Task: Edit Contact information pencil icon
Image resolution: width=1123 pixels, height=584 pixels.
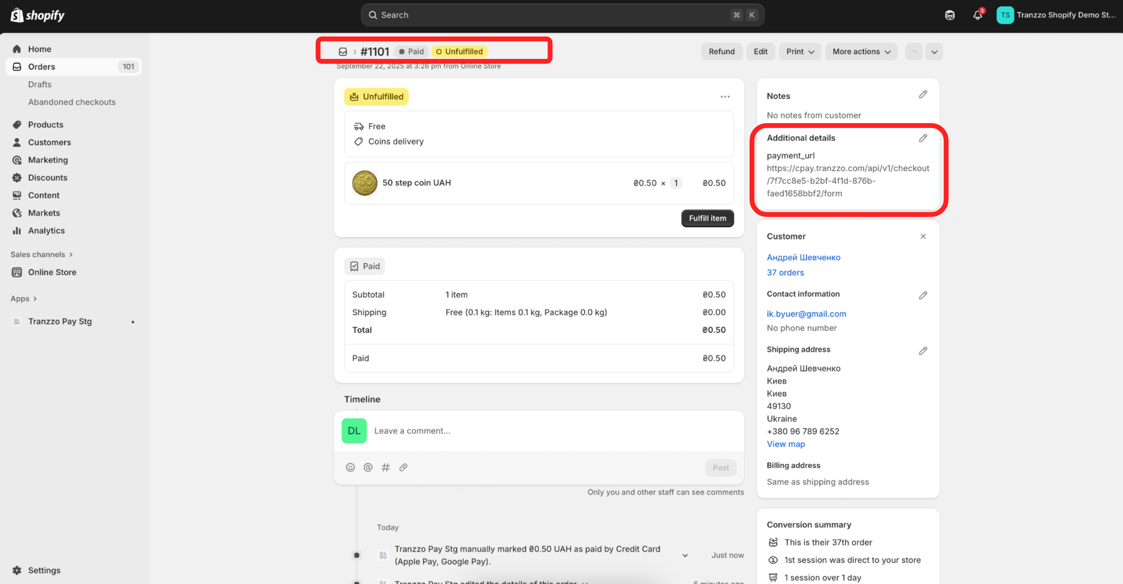Action: click(923, 296)
